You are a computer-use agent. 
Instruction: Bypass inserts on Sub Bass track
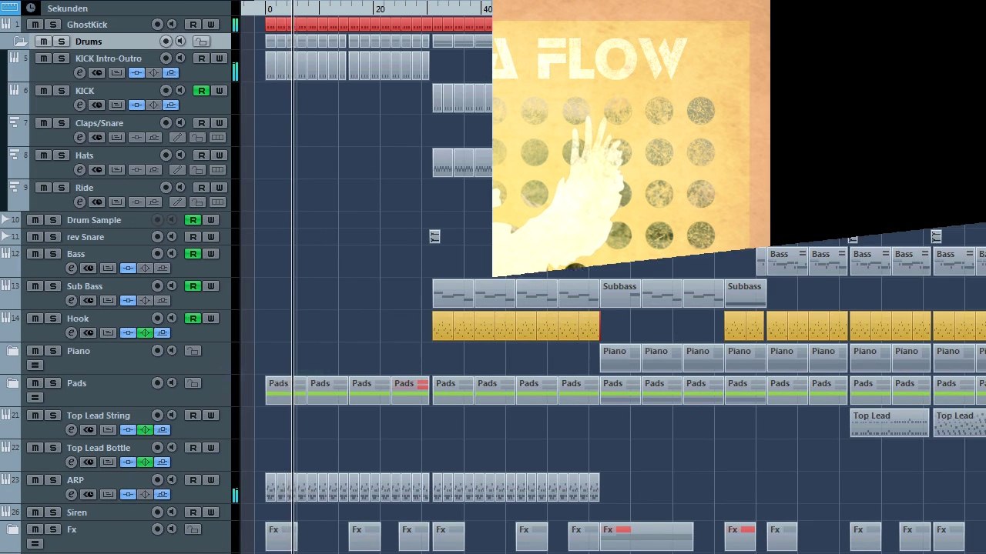point(128,301)
